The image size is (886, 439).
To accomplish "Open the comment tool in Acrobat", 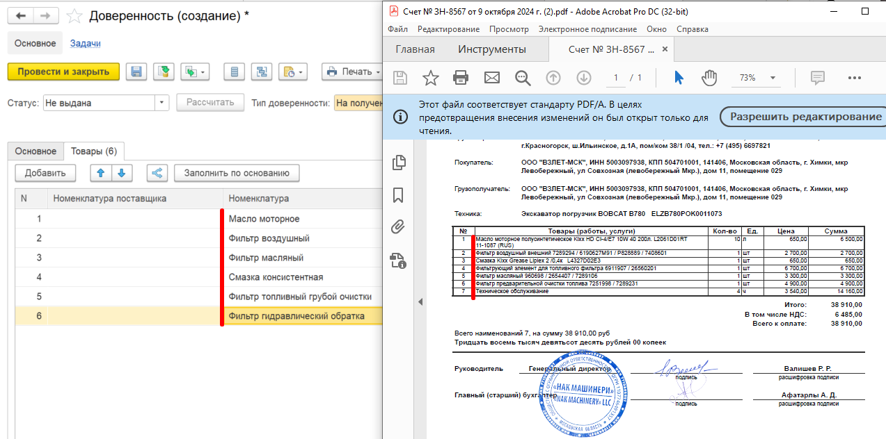I will [x=818, y=78].
